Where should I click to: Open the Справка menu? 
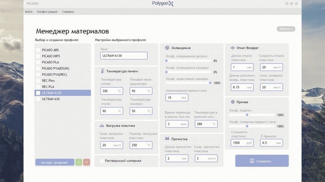68,12
